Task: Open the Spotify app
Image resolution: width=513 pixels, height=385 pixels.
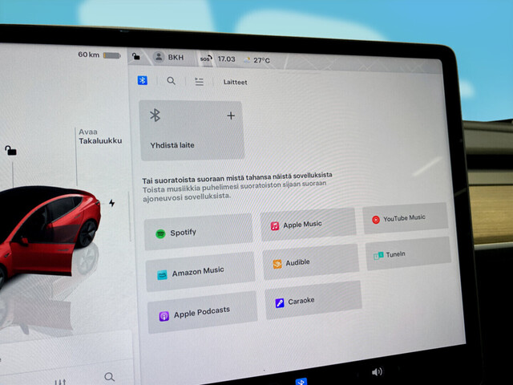Action: click(x=199, y=232)
